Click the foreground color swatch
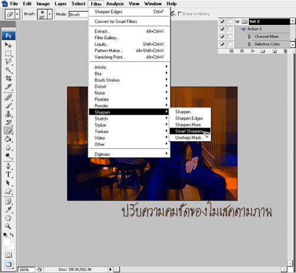Image resolution: width=296 pixels, height=273 pixels. (x=7, y=242)
